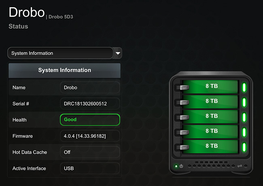Click the Active Interface label
This screenshot has height=186, width=263.
coord(29,168)
